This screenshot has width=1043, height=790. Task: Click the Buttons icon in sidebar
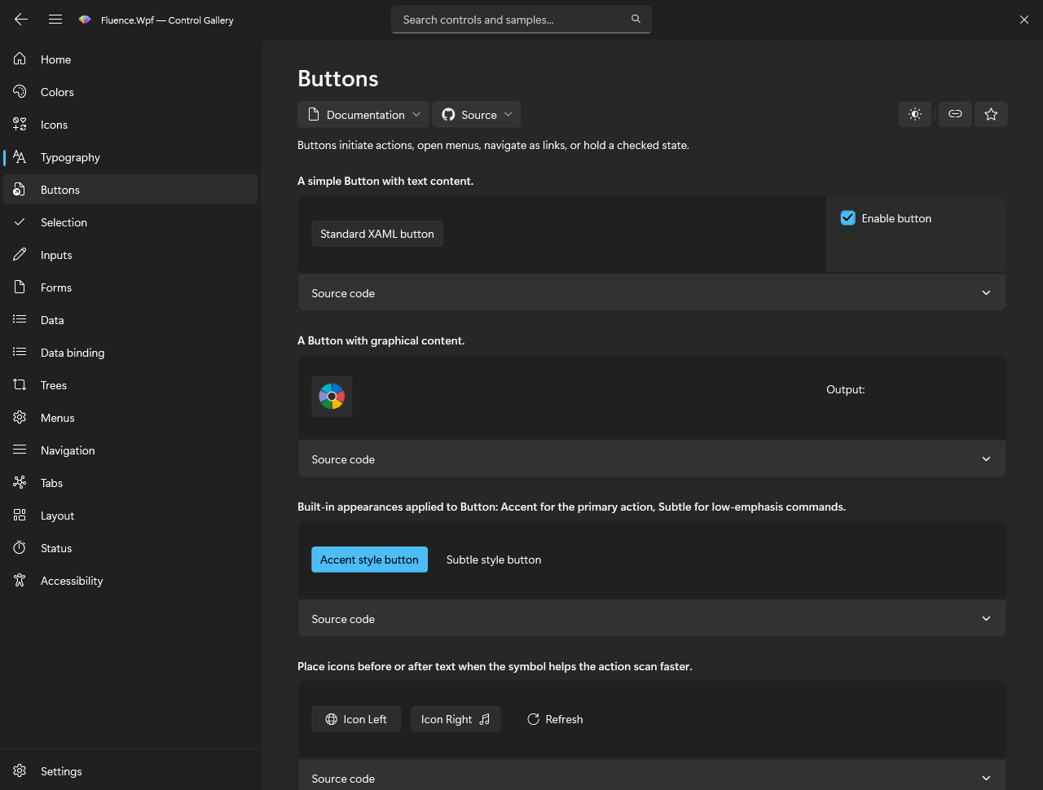coord(20,189)
